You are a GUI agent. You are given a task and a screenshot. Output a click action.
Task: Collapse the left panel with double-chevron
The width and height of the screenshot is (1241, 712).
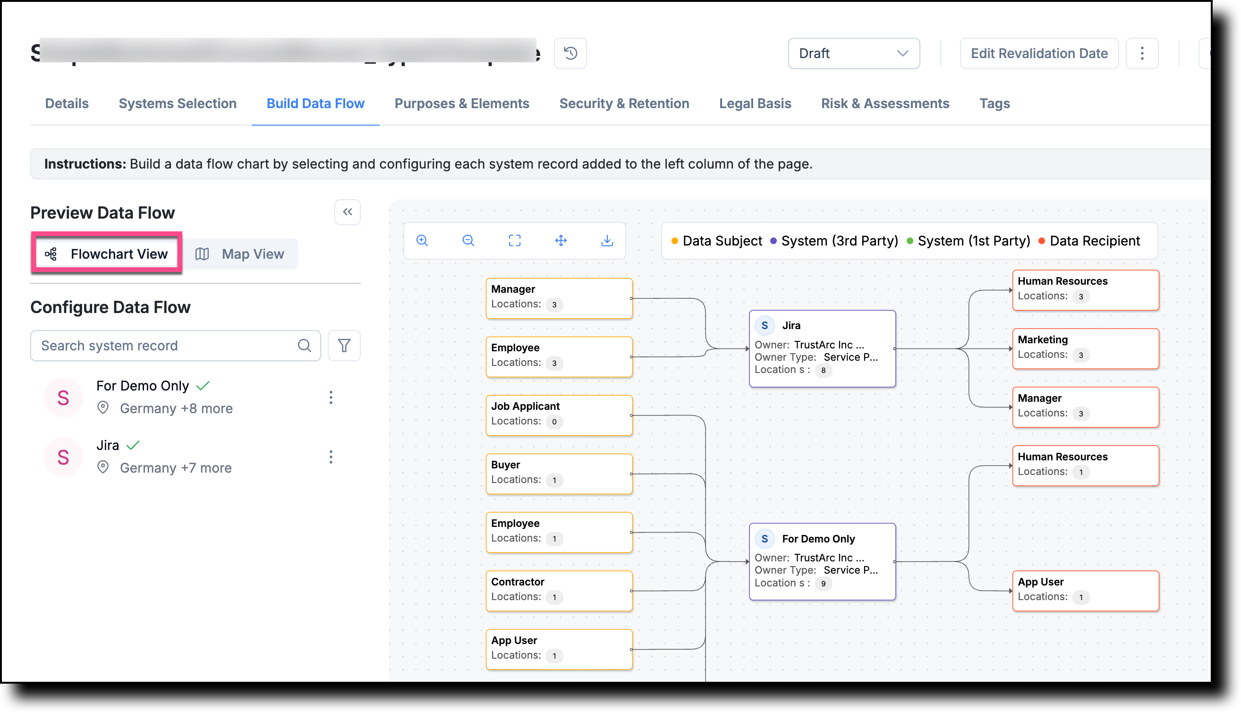[347, 212]
